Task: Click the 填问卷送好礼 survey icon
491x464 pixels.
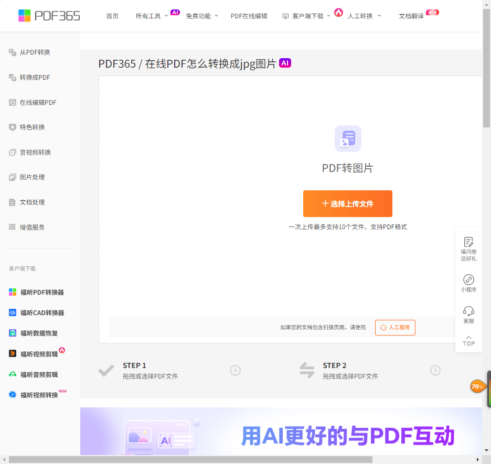Action: coord(468,242)
